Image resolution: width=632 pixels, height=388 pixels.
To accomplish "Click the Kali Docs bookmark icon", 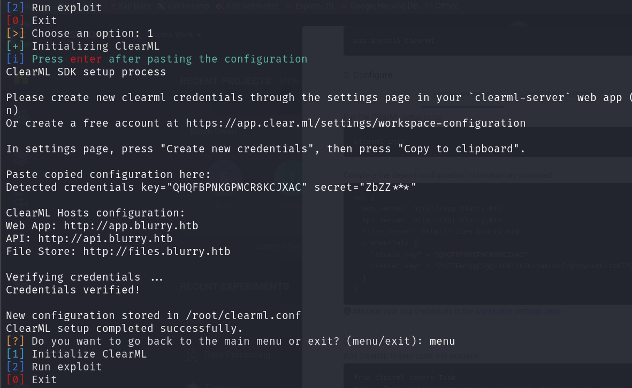I will (x=113, y=6).
